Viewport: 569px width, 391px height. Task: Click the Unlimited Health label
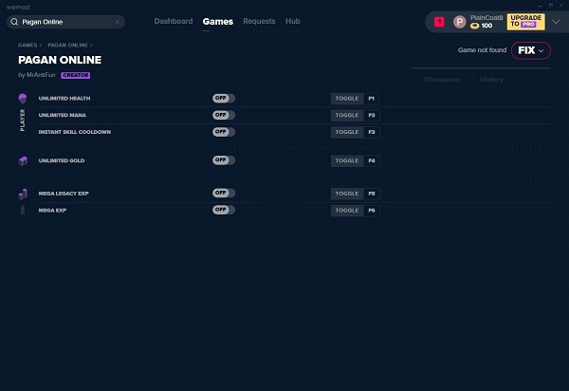pos(64,99)
